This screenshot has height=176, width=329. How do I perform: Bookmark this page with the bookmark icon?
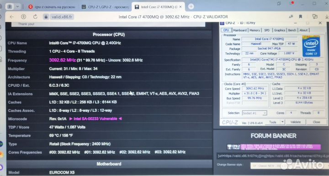point(301,17)
